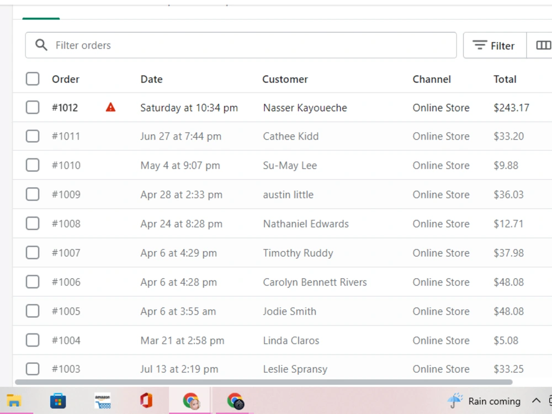Select checkbox for order #1007
Screen dimensions: 552x414
pos(33,253)
